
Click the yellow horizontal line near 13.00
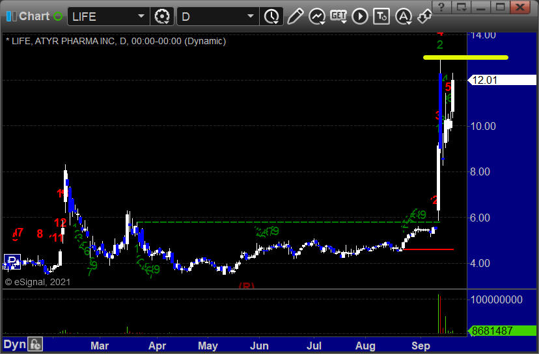click(465, 58)
